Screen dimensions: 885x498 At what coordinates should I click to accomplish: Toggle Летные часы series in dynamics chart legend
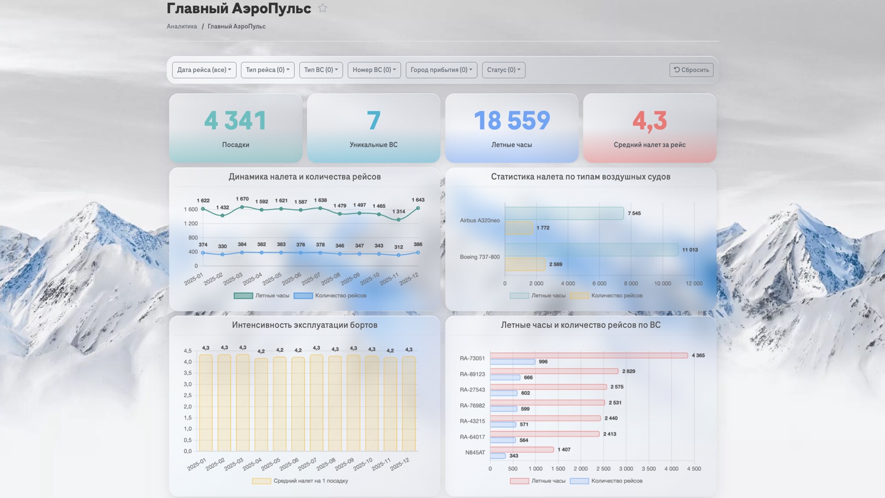coord(262,295)
